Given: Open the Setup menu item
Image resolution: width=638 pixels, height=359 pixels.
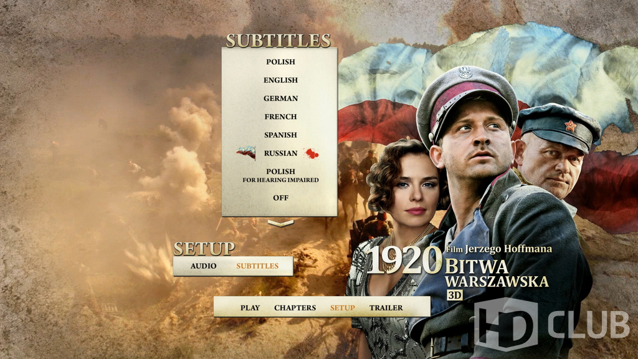Looking at the screenshot, I should (342, 308).
